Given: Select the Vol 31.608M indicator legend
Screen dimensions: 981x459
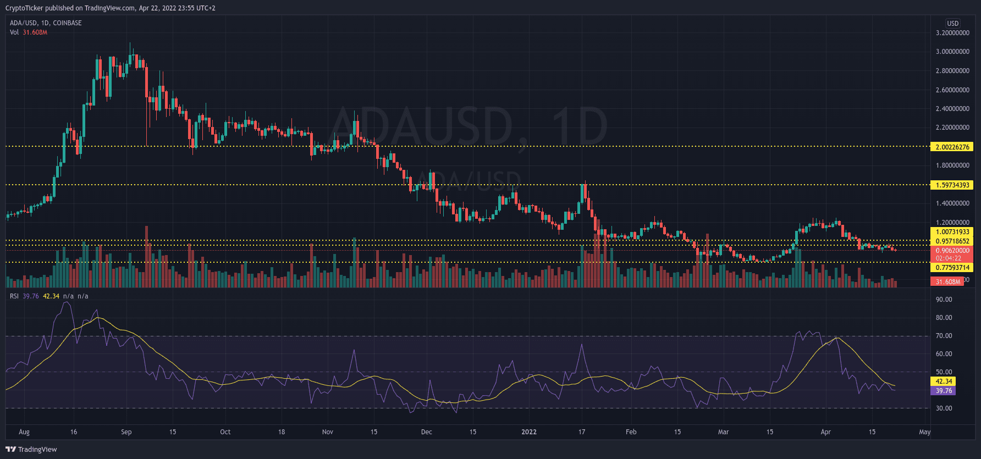Looking at the screenshot, I should [29, 32].
